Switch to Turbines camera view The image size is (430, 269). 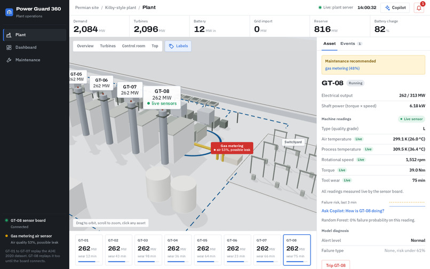coord(108,46)
